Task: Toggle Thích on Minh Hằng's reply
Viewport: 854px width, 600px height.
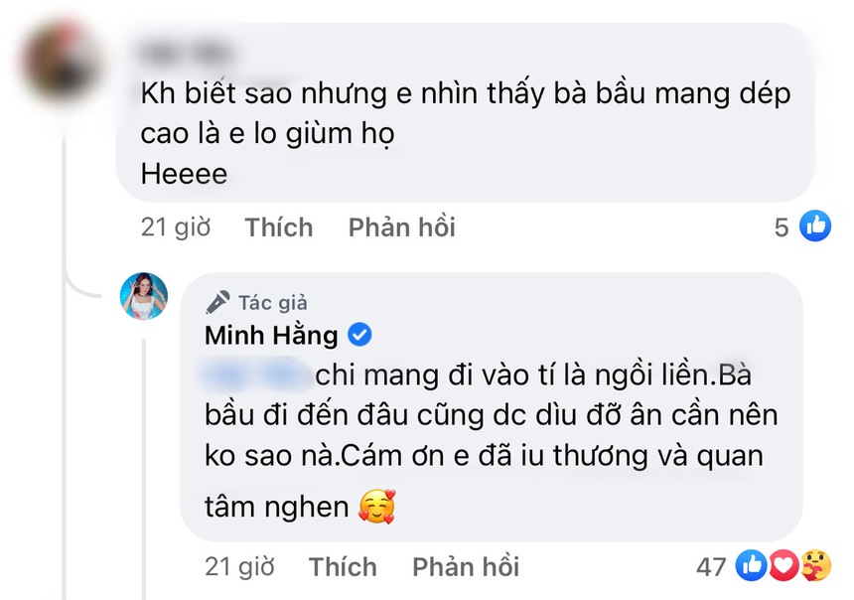Action: point(343,566)
